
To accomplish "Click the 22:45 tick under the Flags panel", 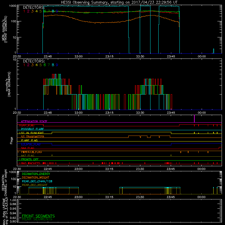I will tap(48, 169).
